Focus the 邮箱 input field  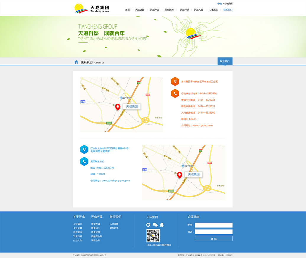pos(213,225)
